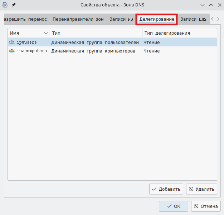Click the ipausers group icon
Viewport: 224px width, 215px height.
[12, 42]
